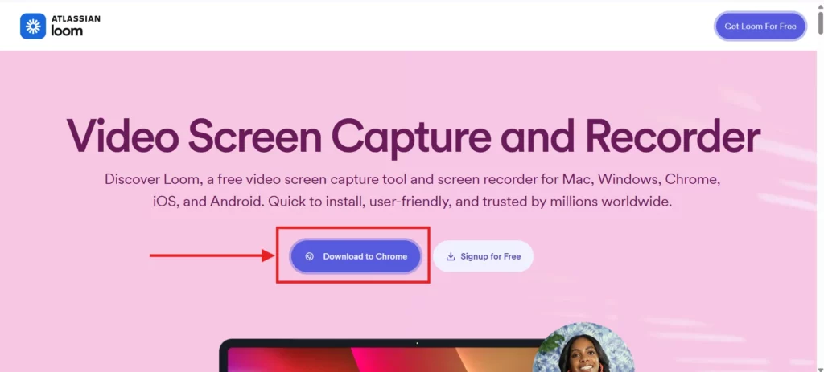Click the 'loom' wordmark text in header

click(67, 31)
